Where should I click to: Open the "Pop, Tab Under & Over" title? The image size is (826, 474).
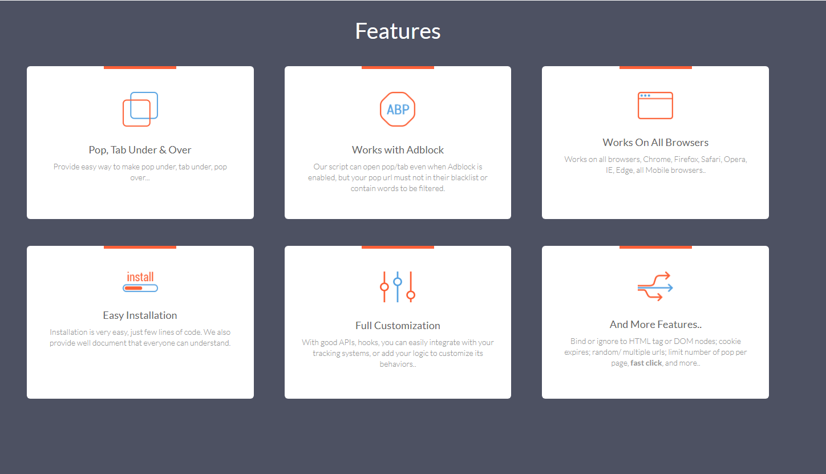(x=140, y=150)
